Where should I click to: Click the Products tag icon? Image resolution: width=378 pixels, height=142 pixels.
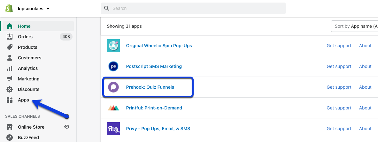[9, 47]
